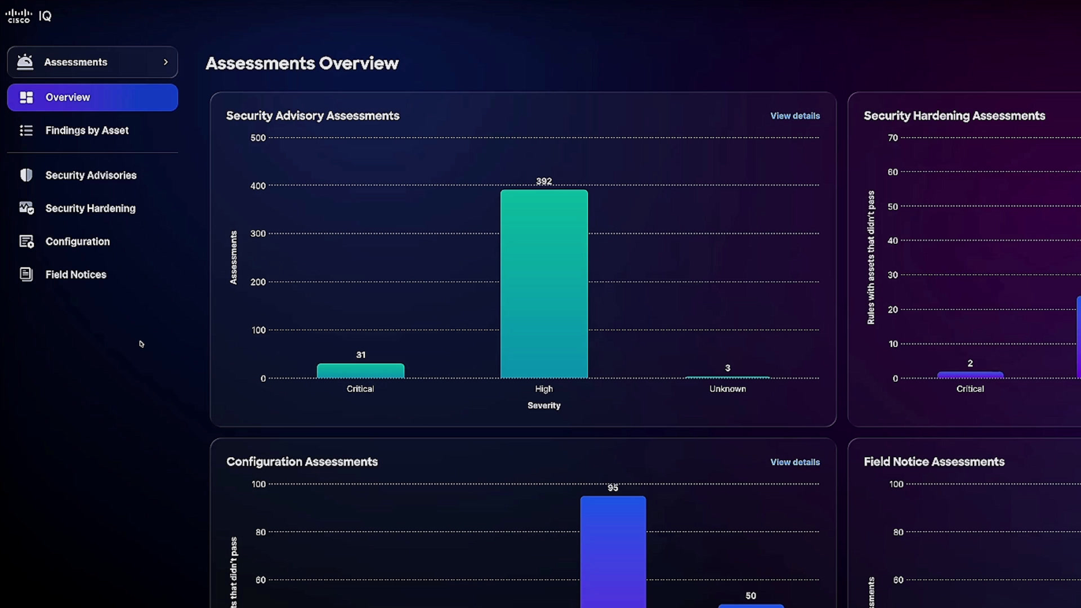The width and height of the screenshot is (1081, 608).
Task: Select the Overview menu item
Action: pyautogui.click(x=92, y=97)
